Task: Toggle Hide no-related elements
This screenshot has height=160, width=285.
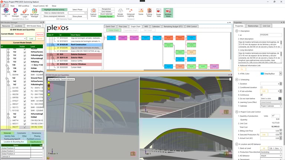Action: tap(54, 13)
